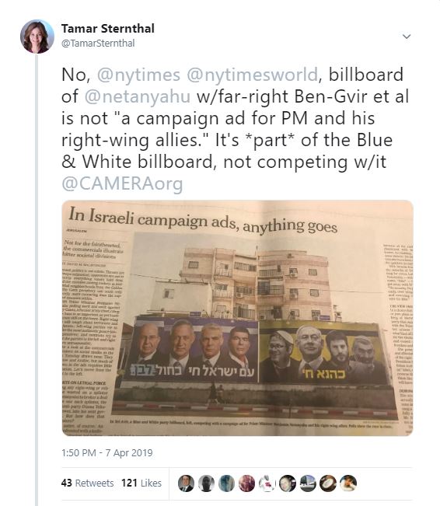The height and width of the screenshot is (506, 440).
Task: Click the Tamar Sternthal display name
Action: tap(108, 29)
